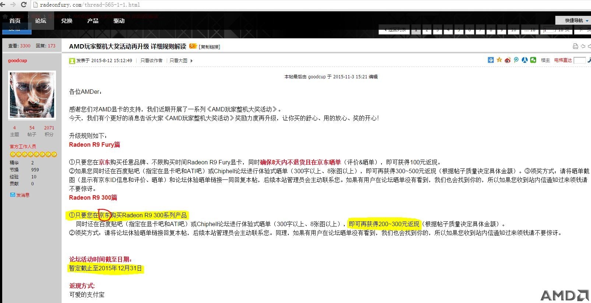
Task: Jump to last page '... 18'
Action: pyautogui.click(x=530, y=30)
